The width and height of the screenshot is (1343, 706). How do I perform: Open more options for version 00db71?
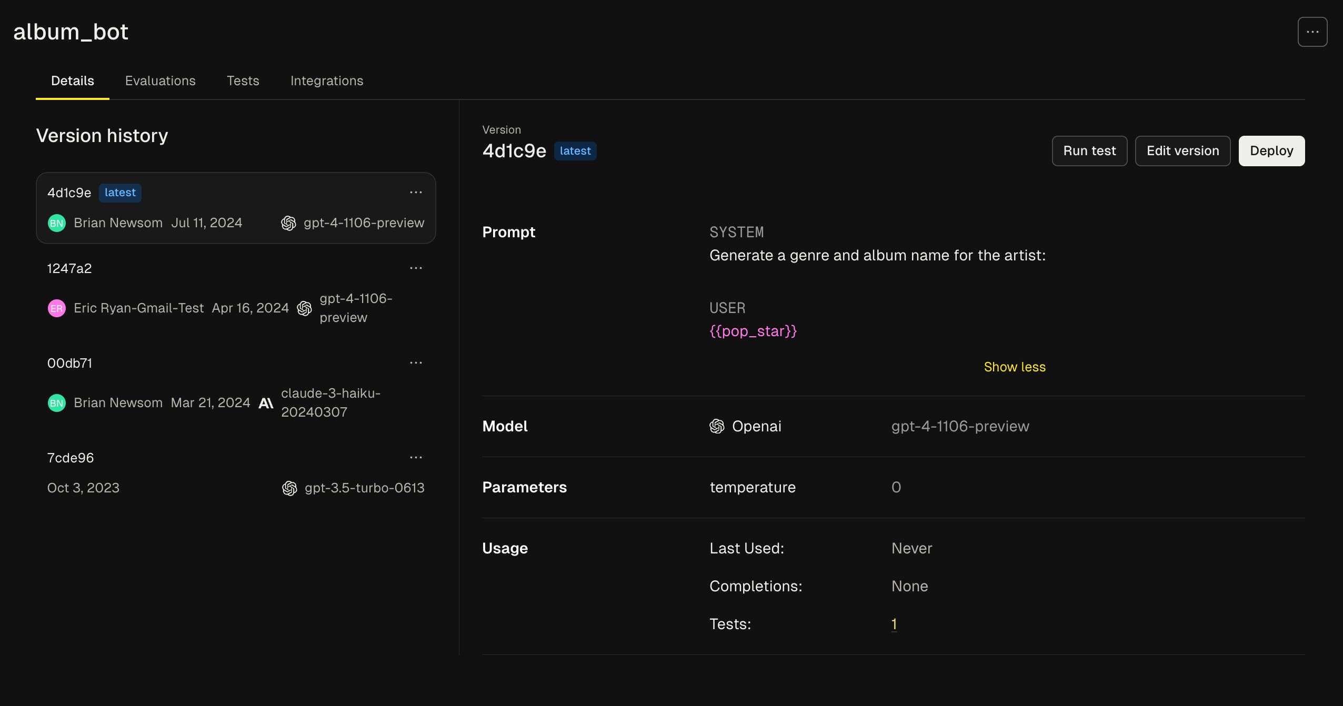tap(416, 363)
